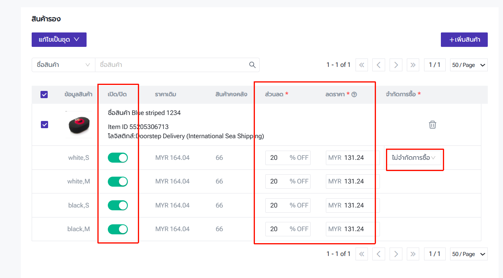This screenshot has height=278, width=503.
Task: Uncheck the Blue striped 1234 product checkbox
Action: (x=44, y=125)
